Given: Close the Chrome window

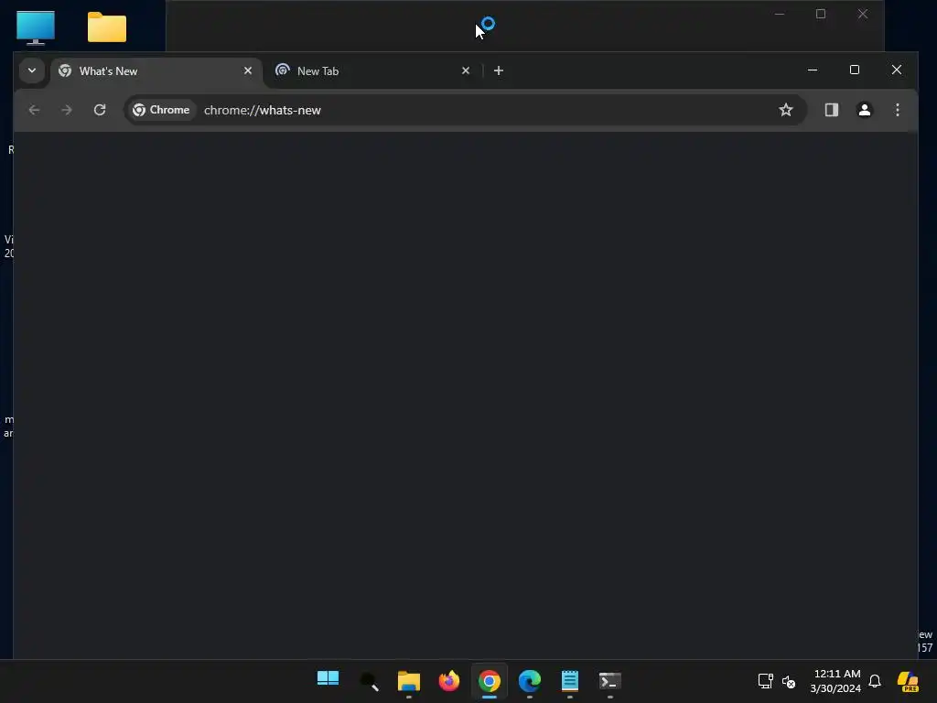Looking at the screenshot, I should point(897,70).
